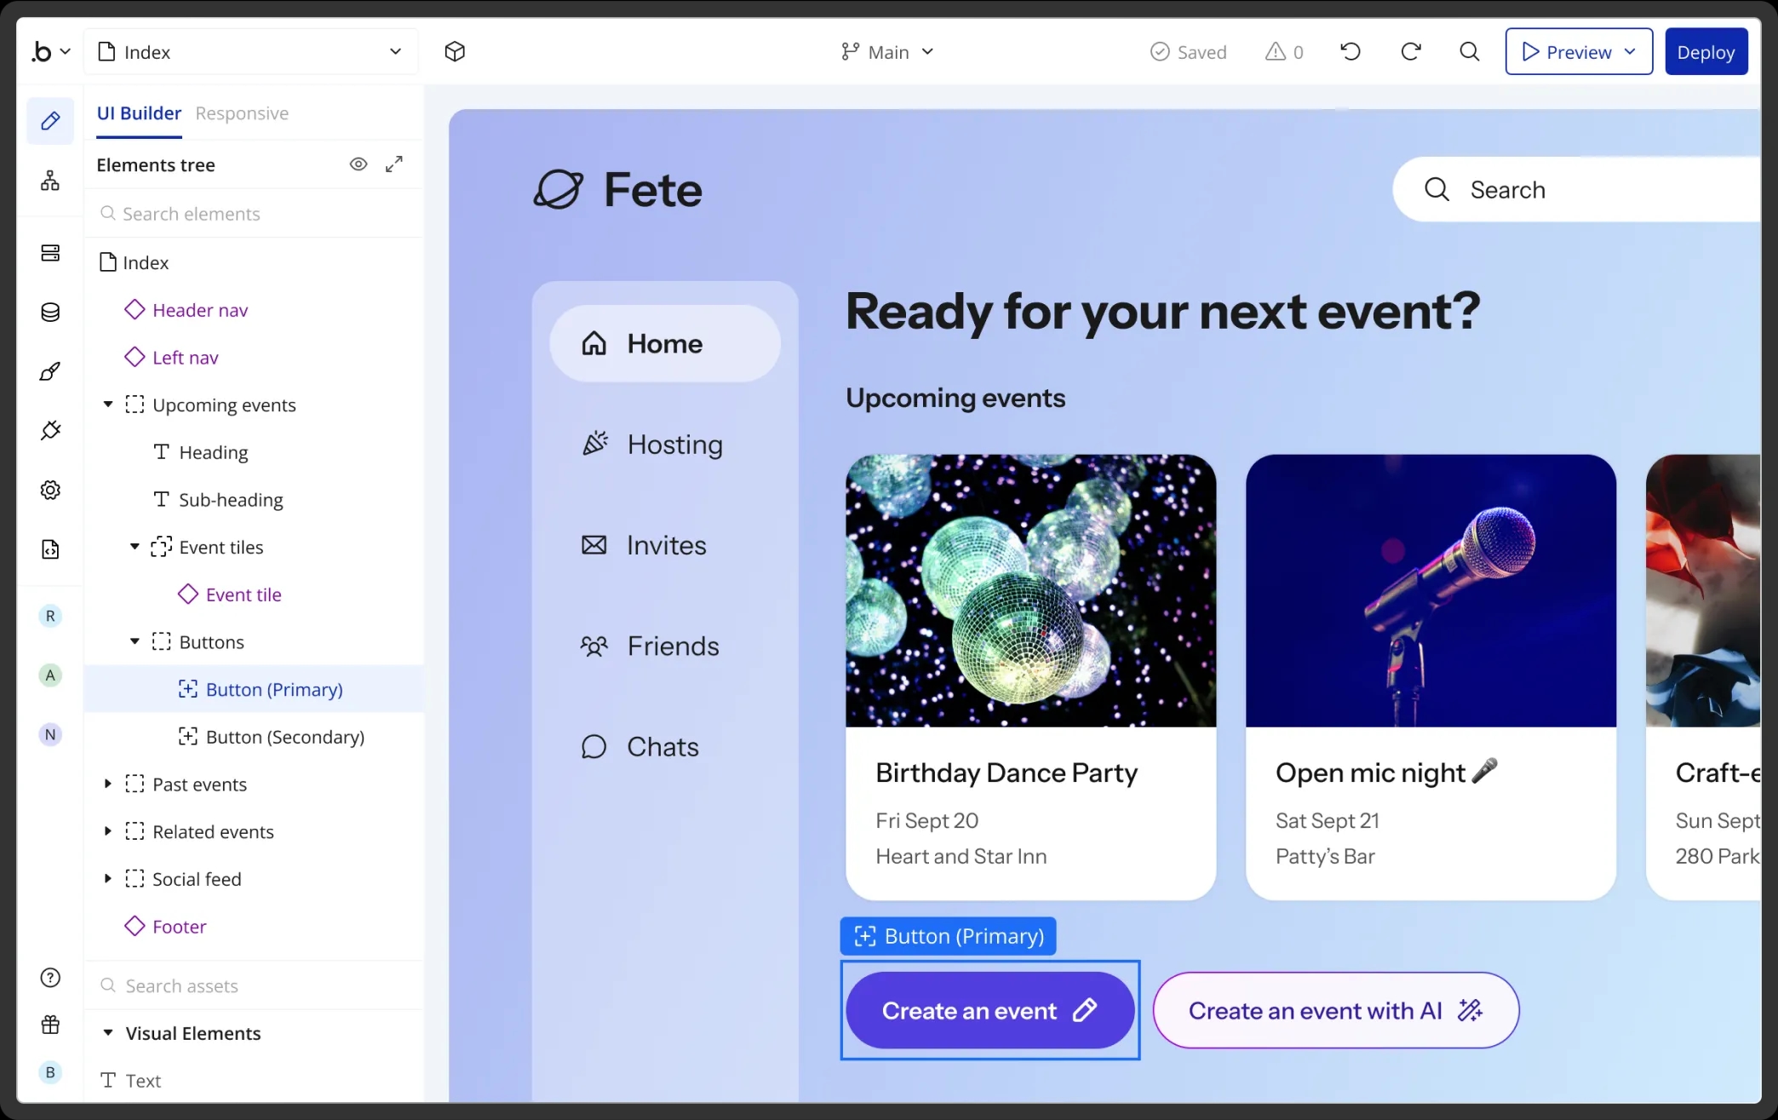1778x1120 pixels.
Task: Select Hosting in the left nav
Action: point(652,445)
